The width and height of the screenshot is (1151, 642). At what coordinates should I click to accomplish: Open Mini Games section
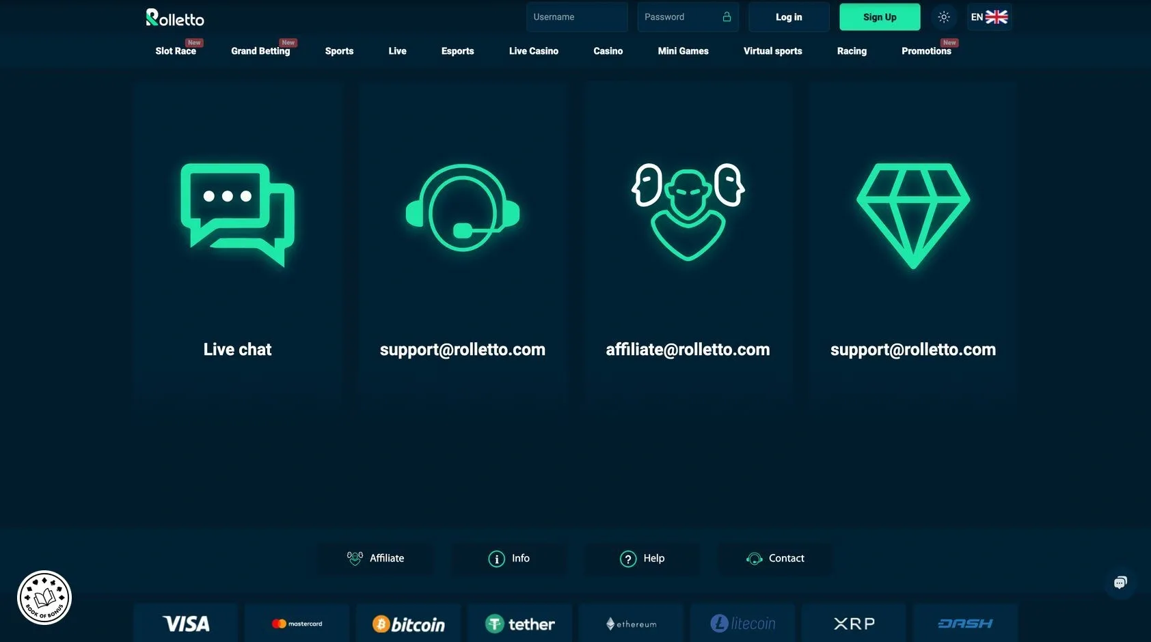point(683,51)
